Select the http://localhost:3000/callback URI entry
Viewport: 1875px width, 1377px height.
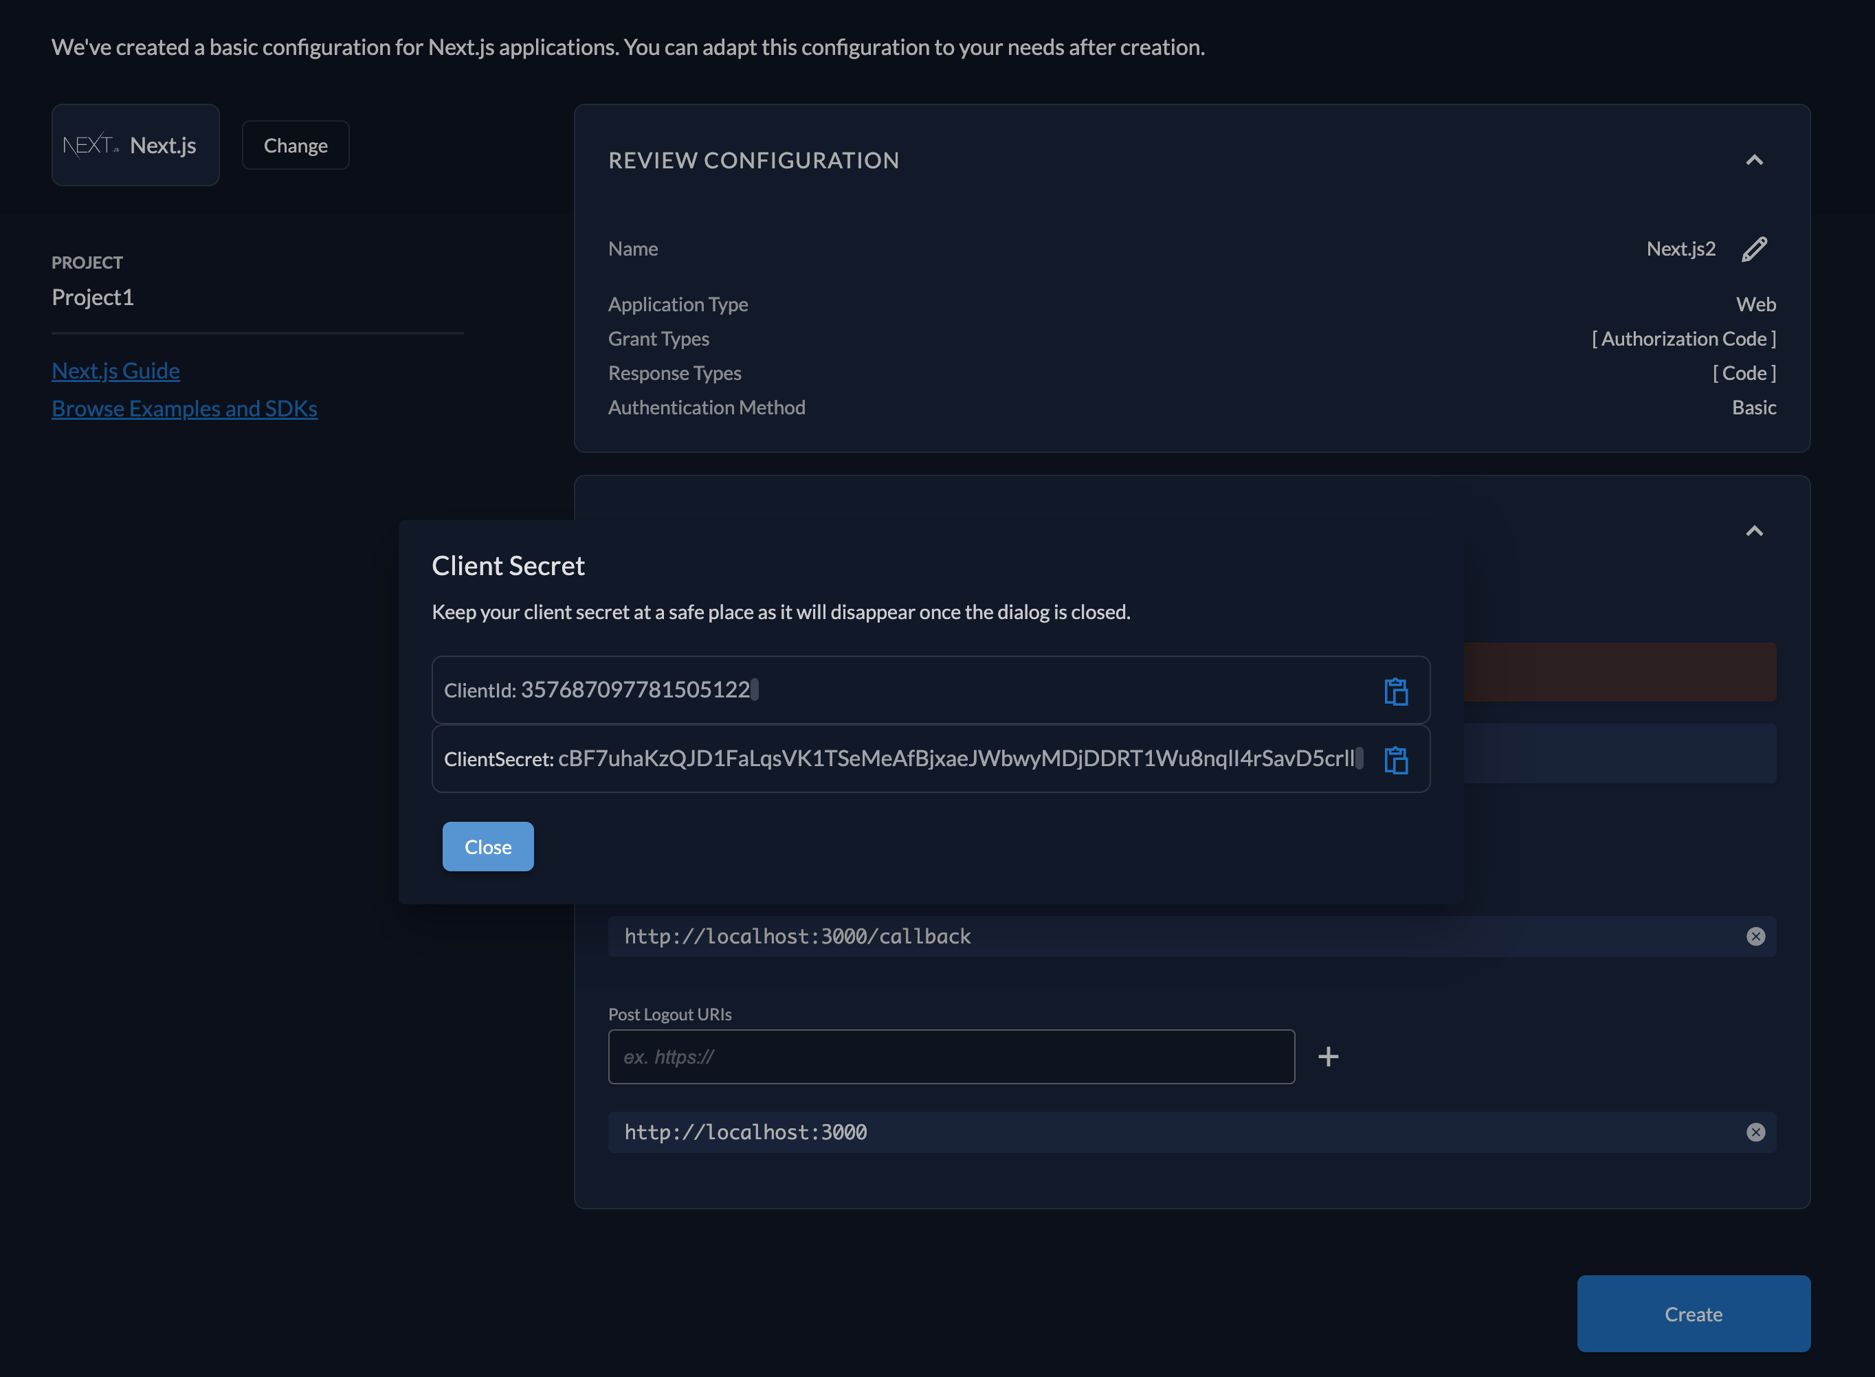(x=797, y=936)
